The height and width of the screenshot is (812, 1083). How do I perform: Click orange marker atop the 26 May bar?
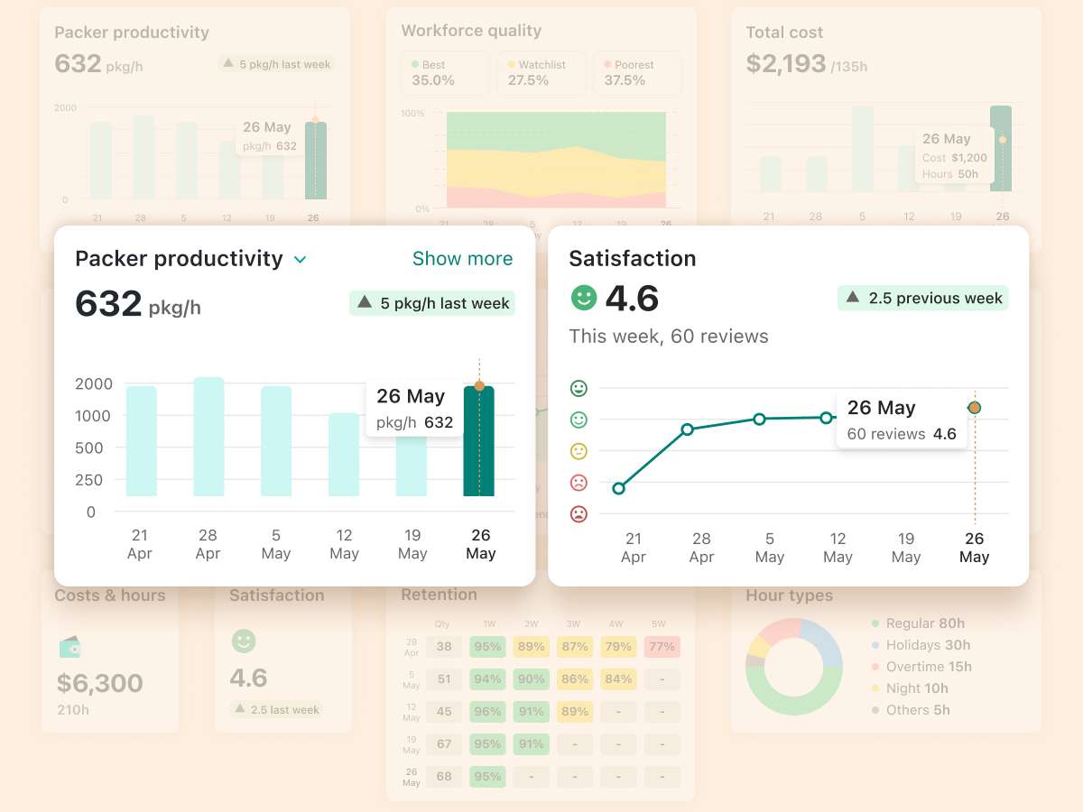point(479,386)
